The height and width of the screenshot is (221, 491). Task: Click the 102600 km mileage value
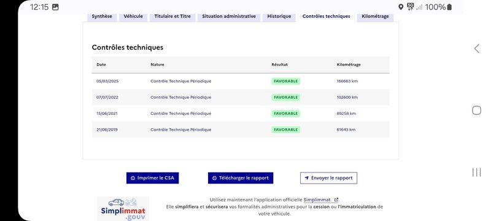347,98
